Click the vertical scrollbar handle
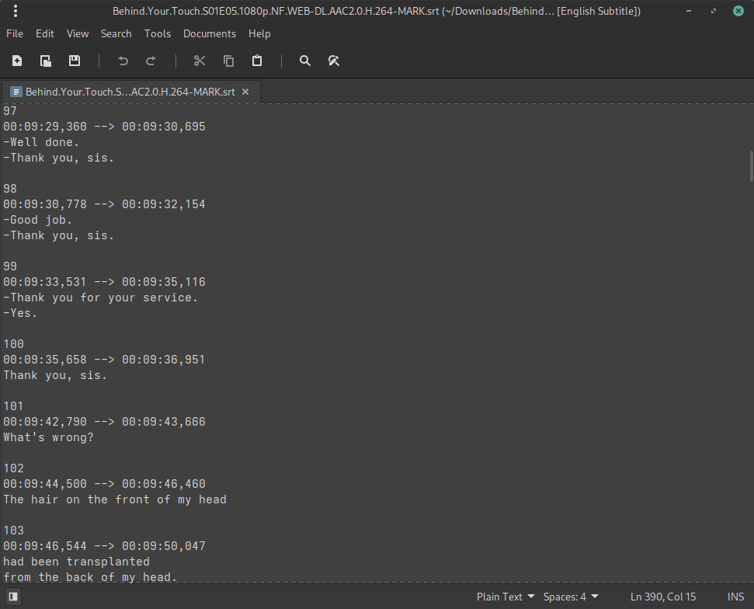This screenshot has height=609, width=754. coord(751,166)
